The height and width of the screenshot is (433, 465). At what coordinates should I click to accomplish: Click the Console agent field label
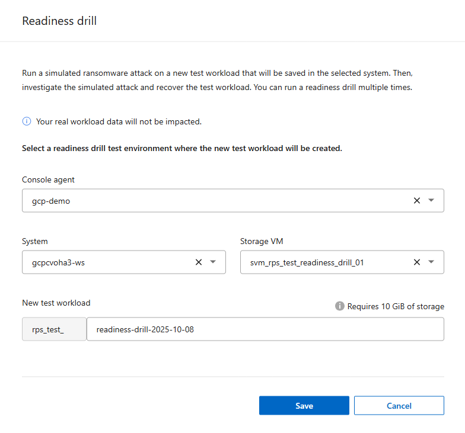(49, 179)
